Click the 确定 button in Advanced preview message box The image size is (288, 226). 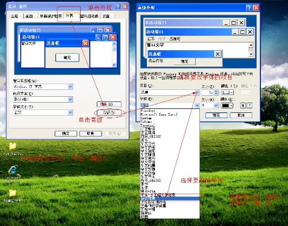pos(185,62)
